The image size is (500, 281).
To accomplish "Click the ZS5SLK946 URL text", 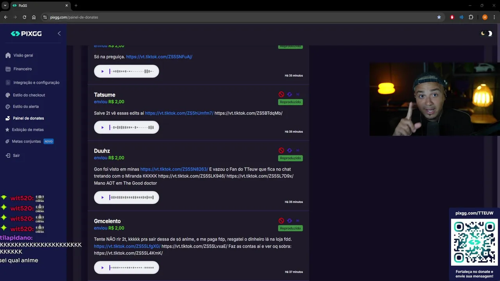I will (192, 176).
